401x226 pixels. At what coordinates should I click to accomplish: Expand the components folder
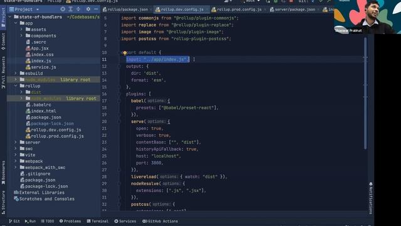pyautogui.click(x=21, y=36)
